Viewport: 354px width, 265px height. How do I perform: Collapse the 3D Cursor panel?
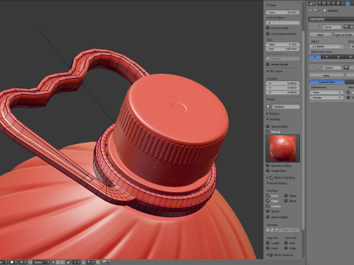point(268,71)
